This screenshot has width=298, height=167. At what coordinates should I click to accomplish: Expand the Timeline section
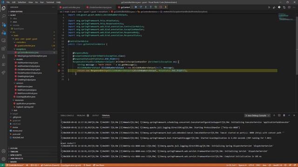[x=32, y=152]
